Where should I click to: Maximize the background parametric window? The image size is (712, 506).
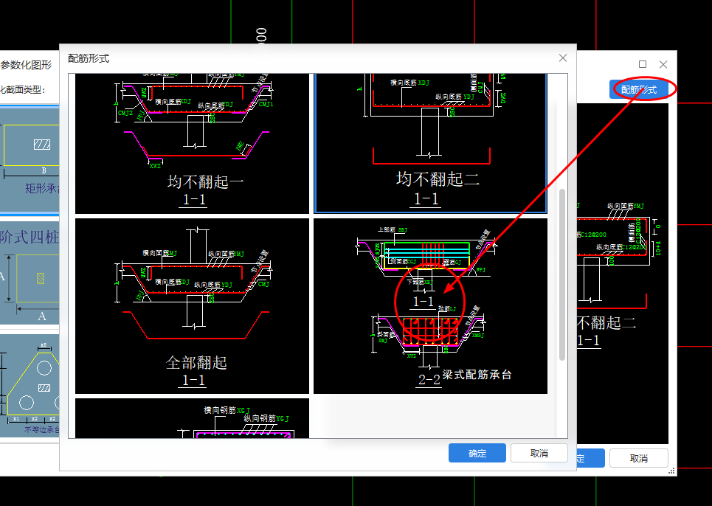pos(643,64)
